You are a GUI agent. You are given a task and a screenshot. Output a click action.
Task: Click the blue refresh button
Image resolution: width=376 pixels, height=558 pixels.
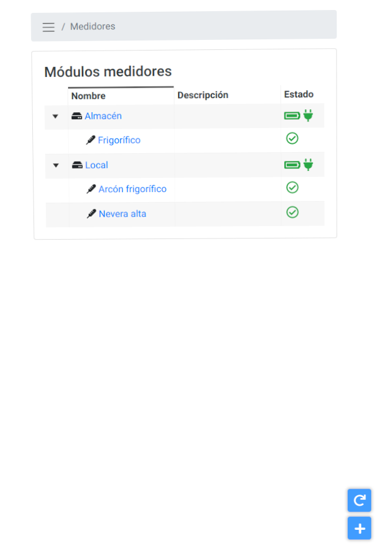360,500
